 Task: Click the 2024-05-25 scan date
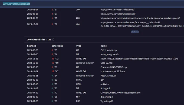32,18
